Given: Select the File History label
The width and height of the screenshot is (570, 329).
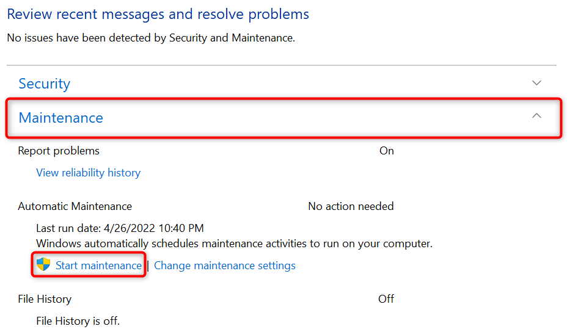Looking at the screenshot, I should coord(45,299).
